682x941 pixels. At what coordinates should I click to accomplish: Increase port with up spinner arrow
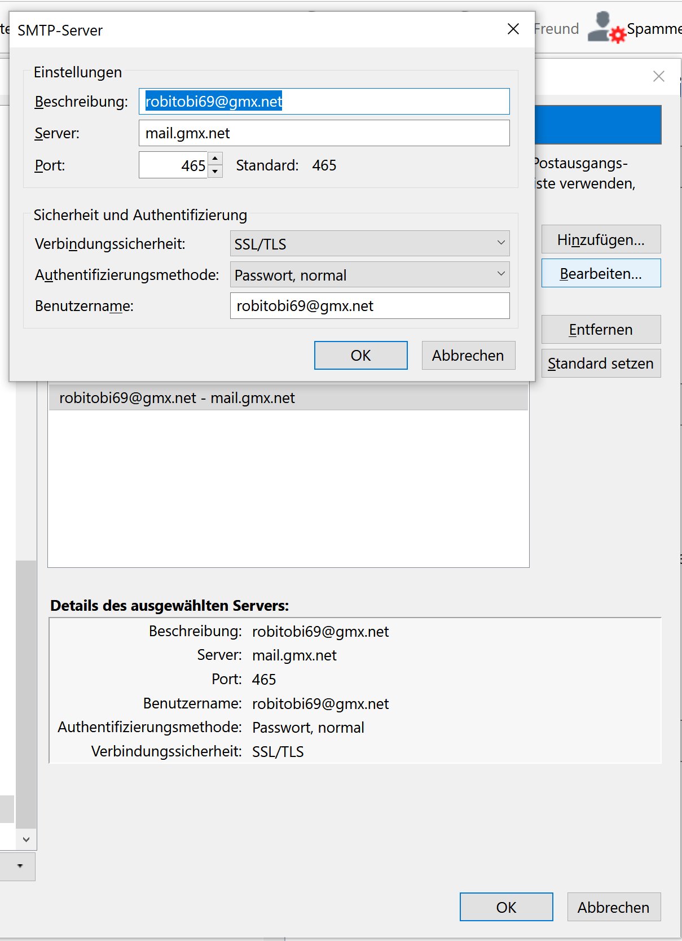[x=215, y=159]
